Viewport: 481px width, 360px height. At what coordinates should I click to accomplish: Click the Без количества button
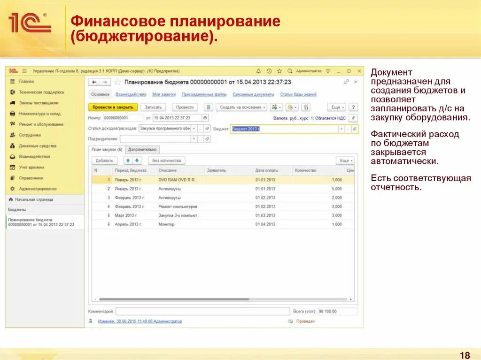pos(167,161)
